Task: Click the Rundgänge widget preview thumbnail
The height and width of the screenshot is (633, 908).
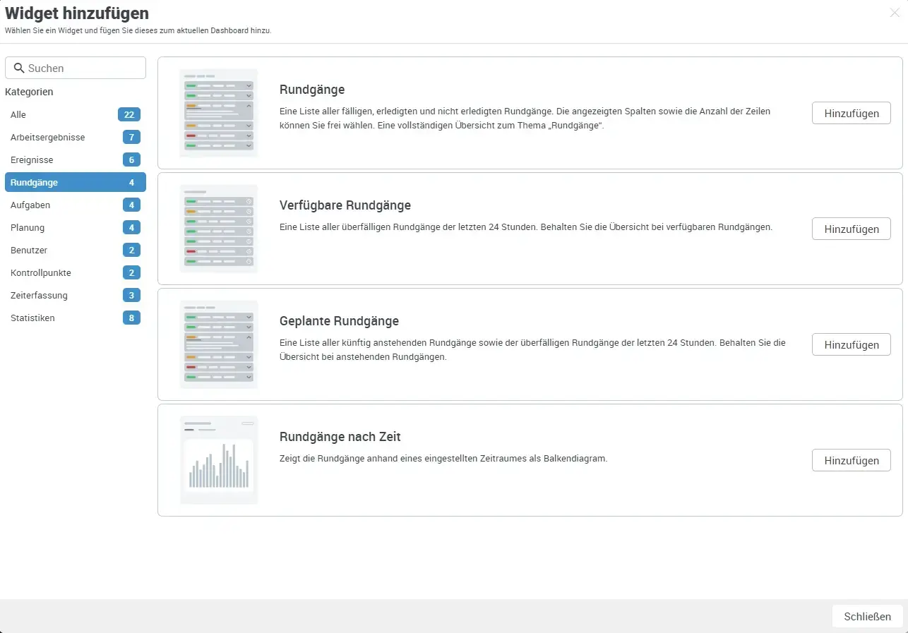Action: click(218, 112)
